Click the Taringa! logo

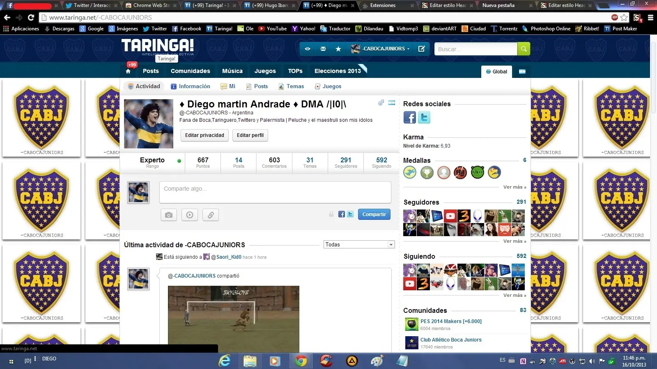(x=158, y=46)
